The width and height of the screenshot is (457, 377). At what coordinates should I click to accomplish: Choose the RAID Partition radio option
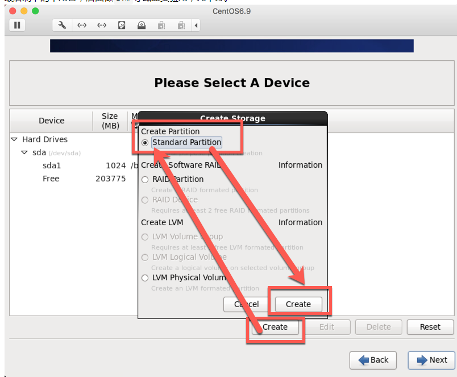[x=146, y=180]
